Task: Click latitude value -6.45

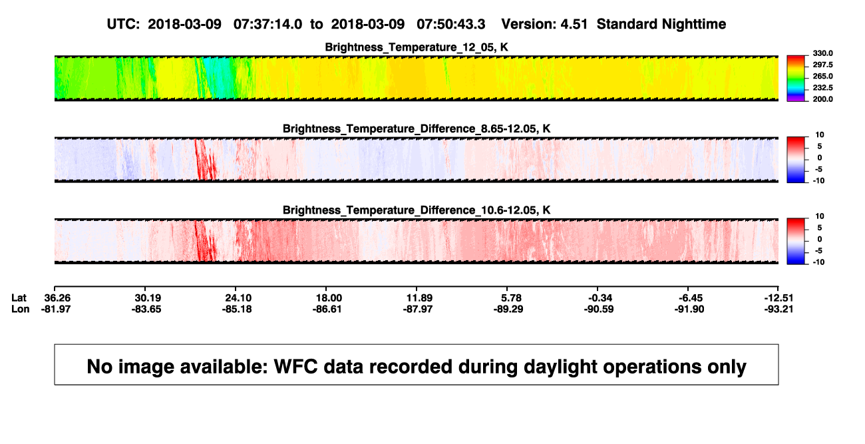Action: point(689,298)
